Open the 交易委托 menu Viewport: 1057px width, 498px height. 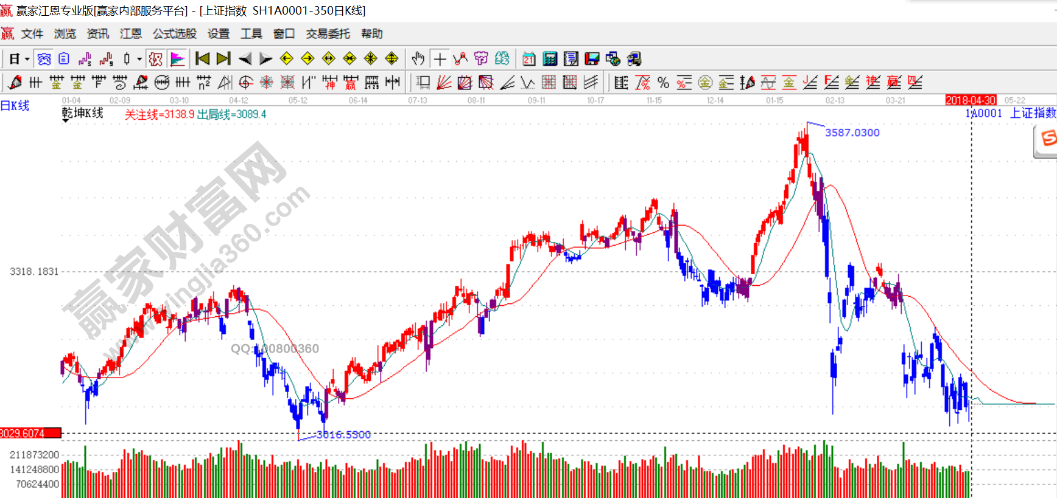point(328,34)
